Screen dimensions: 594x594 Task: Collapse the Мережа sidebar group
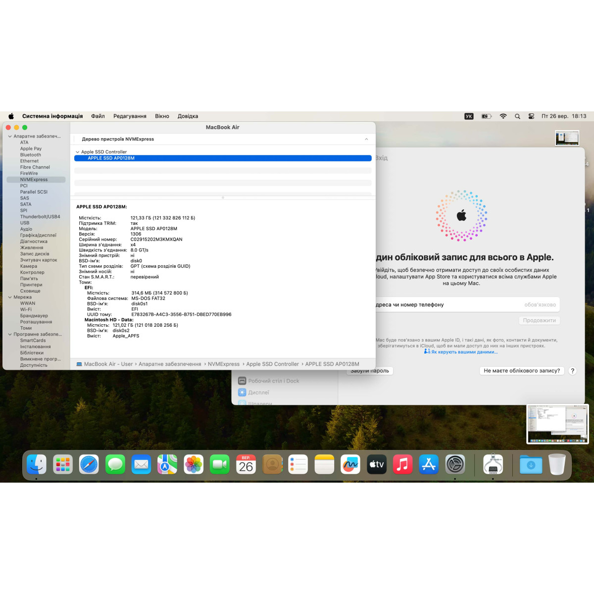pyautogui.click(x=10, y=297)
